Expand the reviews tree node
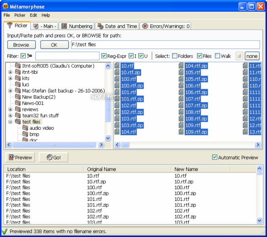267x237 pixels. tap(10, 109)
